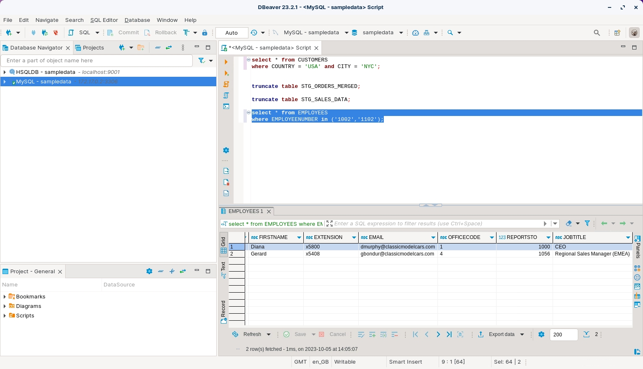Image resolution: width=643 pixels, height=369 pixels.
Task: Expand the HSQLDB - sampledata connection
Action: tap(5, 72)
